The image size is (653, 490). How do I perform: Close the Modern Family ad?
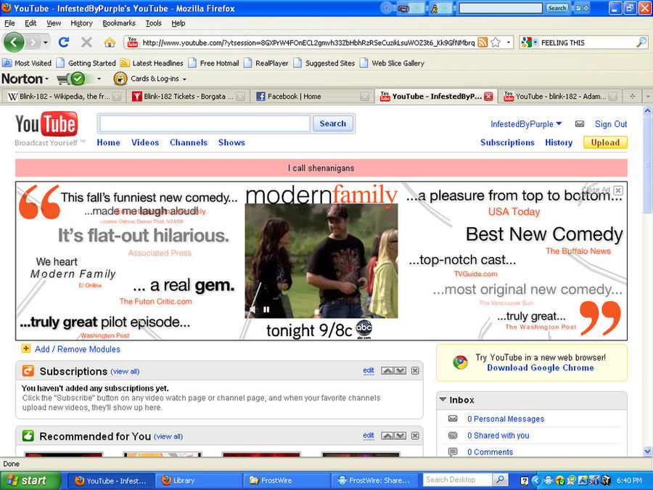[x=618, y=190]
